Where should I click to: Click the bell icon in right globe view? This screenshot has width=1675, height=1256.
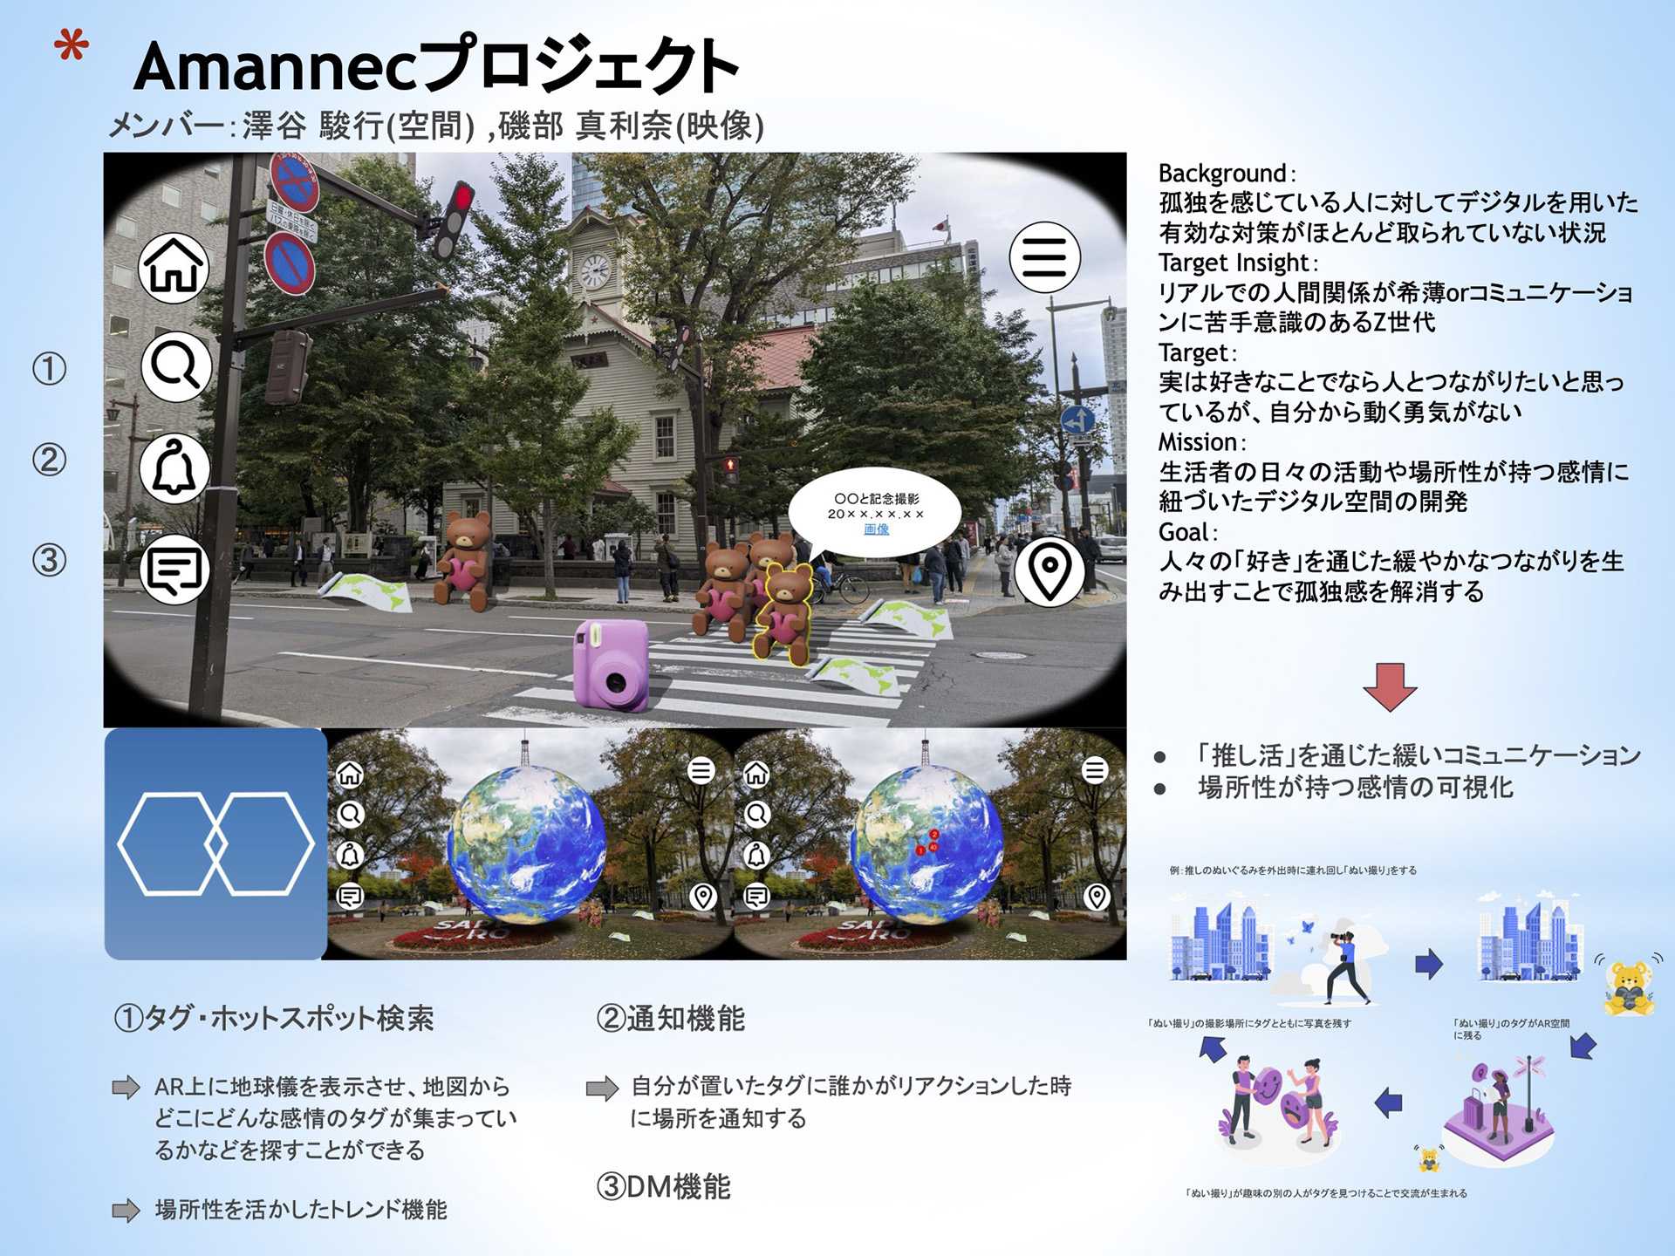click(756, 855)
